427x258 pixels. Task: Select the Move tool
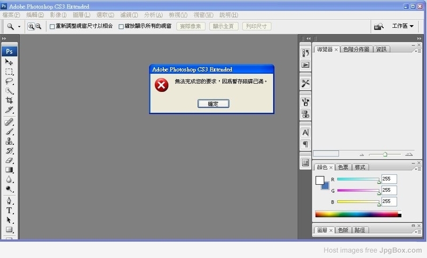pos(9,62)
